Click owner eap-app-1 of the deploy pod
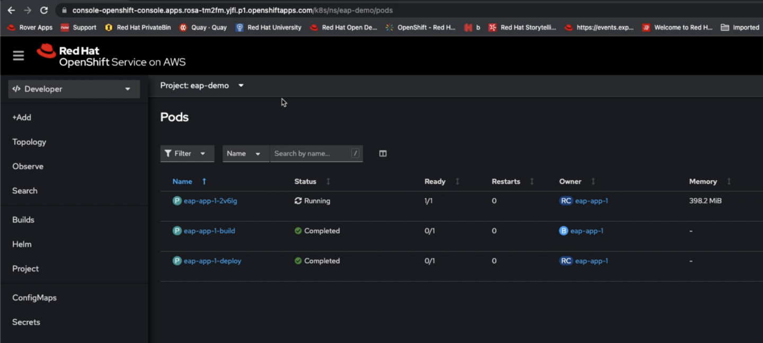The image size is (763, 343). [591, 261]
